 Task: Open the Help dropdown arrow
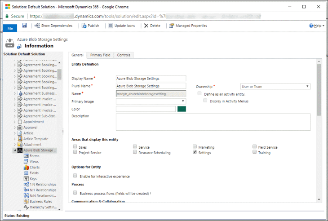click(324, 26)
